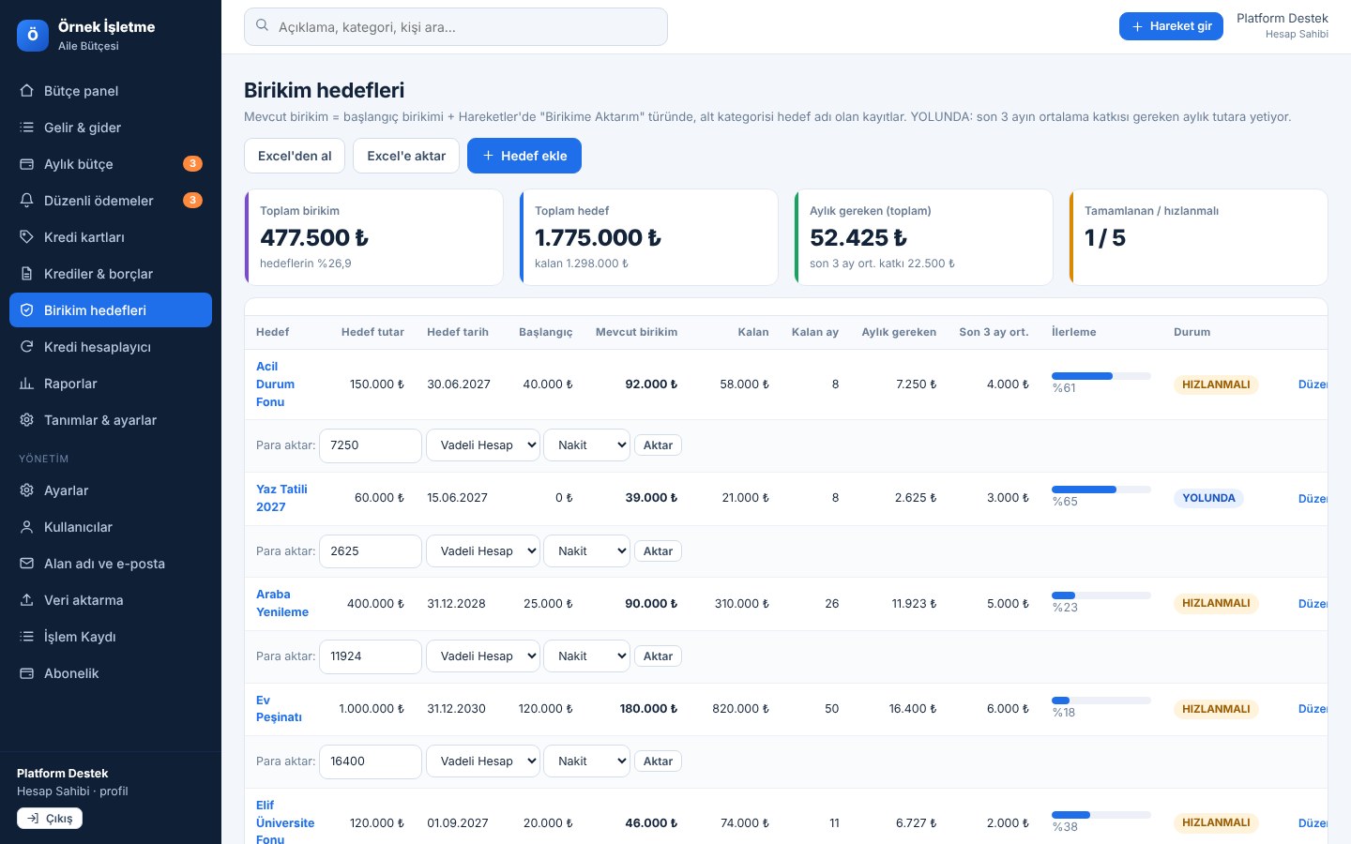Click the Tanımlar & ayarlar gear icon
This screenshot has height=844, width=1351.
click(x=26, y=420)
